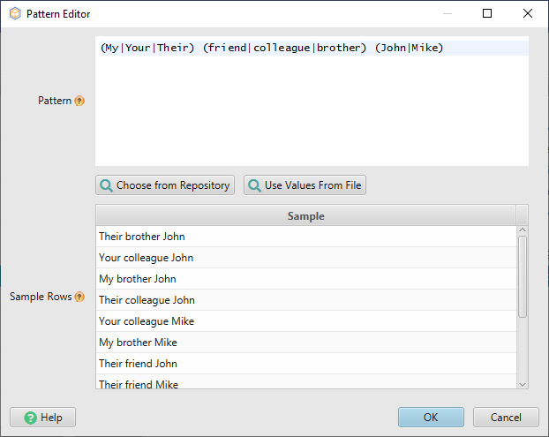
Task: Select the 'Their brother John' sample row
Action: point(305,237)
